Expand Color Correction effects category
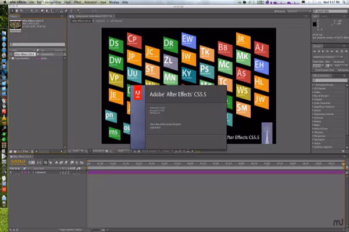Image resolution: width=349 pixels, height=232 pixels. (313, 103)
